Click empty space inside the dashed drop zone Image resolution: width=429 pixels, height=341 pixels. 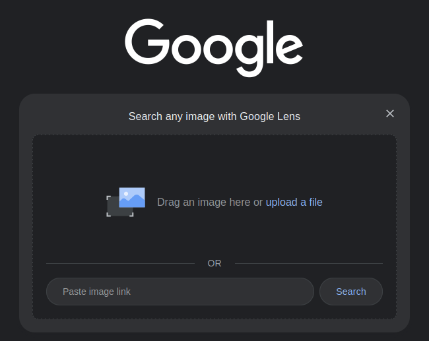[214, 162]
